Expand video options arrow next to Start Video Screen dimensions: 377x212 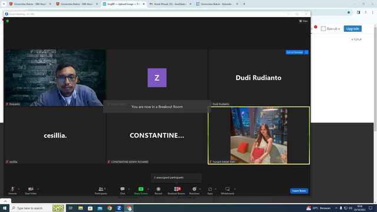click(x=38, y=189)
